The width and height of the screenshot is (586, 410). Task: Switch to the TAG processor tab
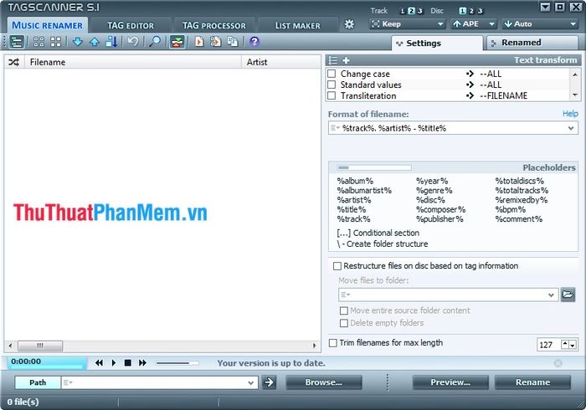click(x=214, y=26)
